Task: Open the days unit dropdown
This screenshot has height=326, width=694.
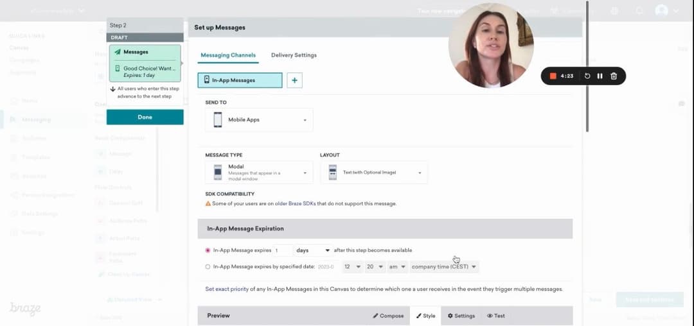Action: click(312, 250)
